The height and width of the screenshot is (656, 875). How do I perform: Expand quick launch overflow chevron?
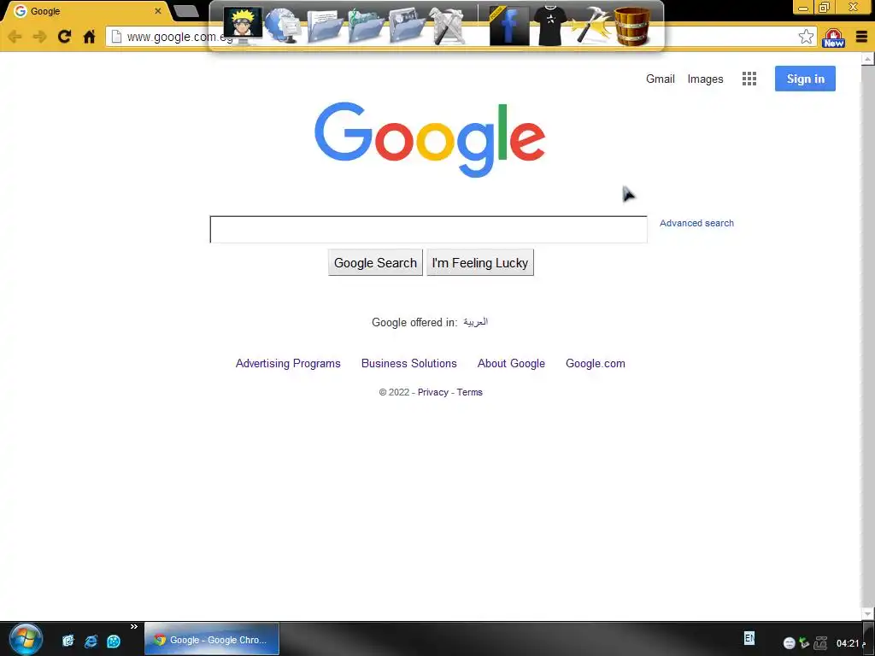click(x=134, y=626)
